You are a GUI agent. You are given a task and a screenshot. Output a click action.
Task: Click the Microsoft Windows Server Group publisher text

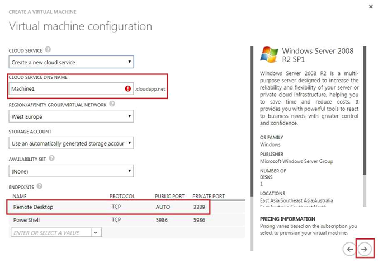[296, 161]
